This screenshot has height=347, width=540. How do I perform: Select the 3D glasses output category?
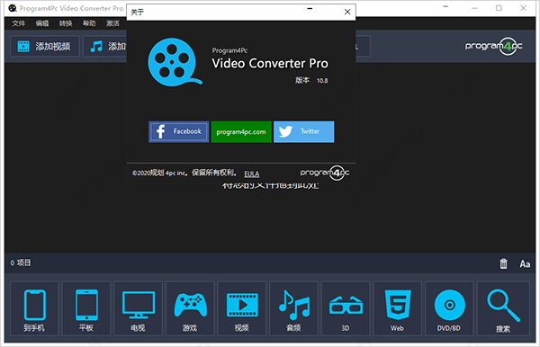(x=346, y=308)
